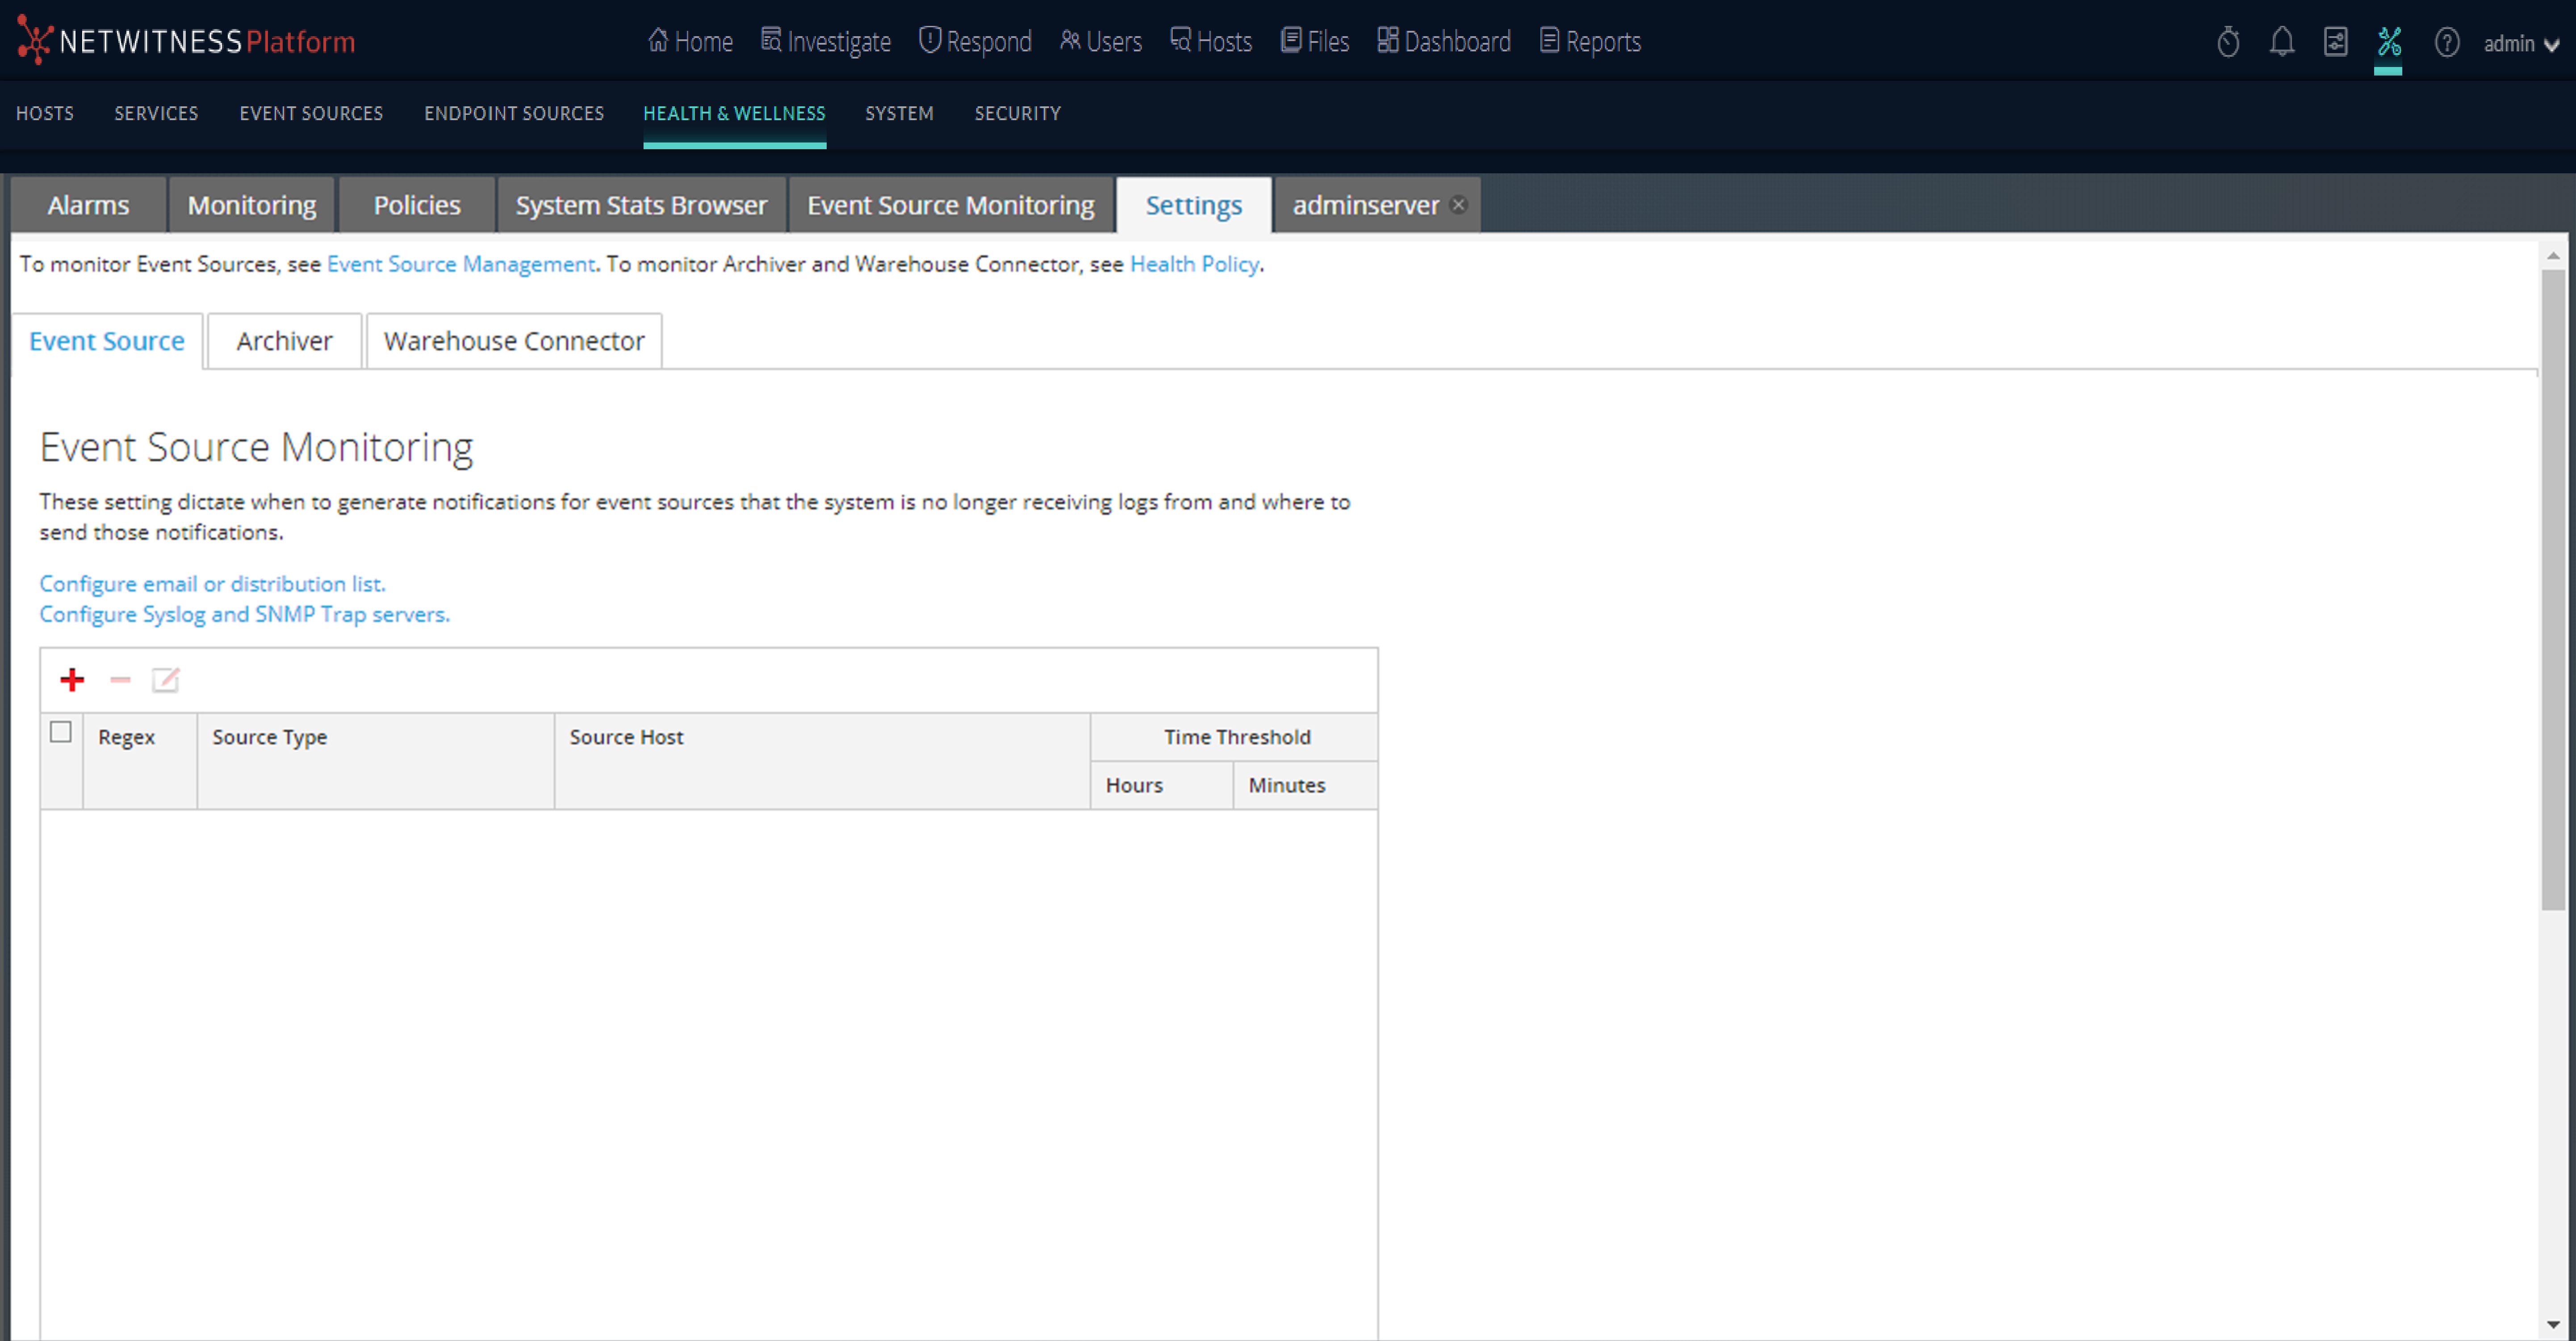Open the Configure email or distribution list link
The height and width of the screenshot is (1341, 2576).
[212, 583]
